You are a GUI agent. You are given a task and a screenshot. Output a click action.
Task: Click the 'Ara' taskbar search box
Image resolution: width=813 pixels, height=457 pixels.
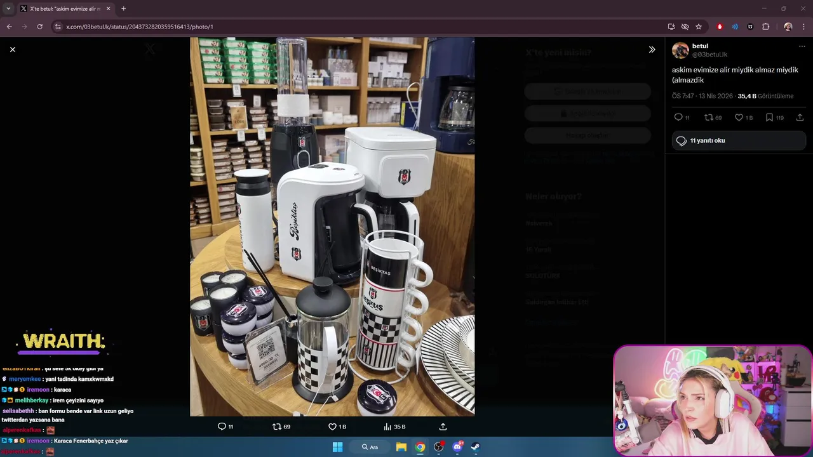(370, 447)
